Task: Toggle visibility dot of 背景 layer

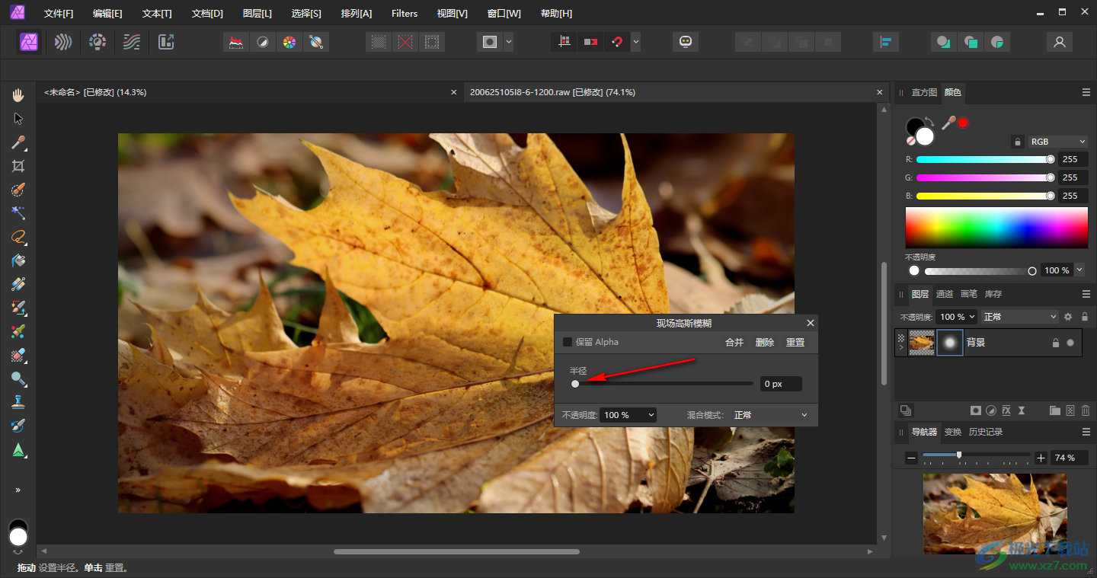Action: [x=1070, y=343]
